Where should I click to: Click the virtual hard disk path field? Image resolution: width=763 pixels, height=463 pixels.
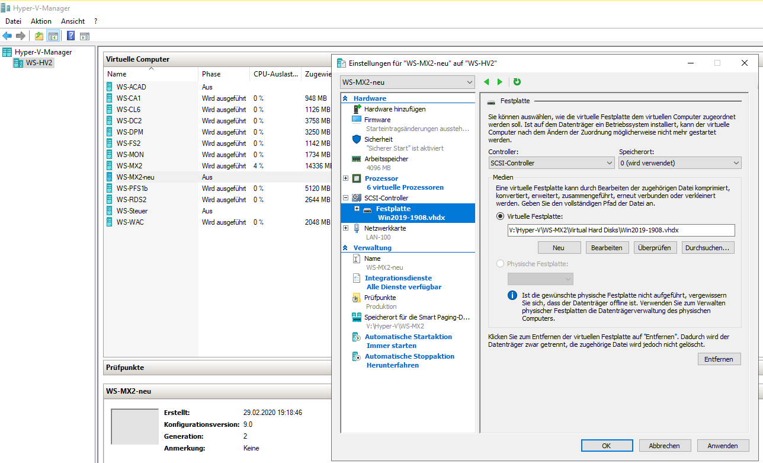tap(621, 231)
